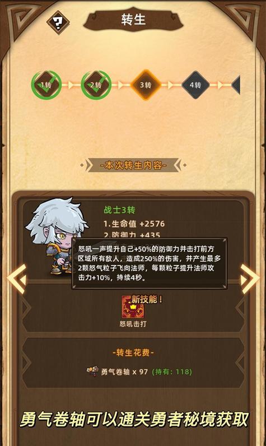Tap the 持有: 118 owned count
This screenshot has width=266, height=446.
(x=172, y=372)
